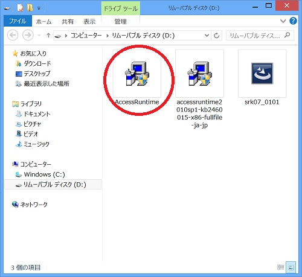Open the ファイル menu tab
Viewport: 302px width, 277px height.
(18, 21)
